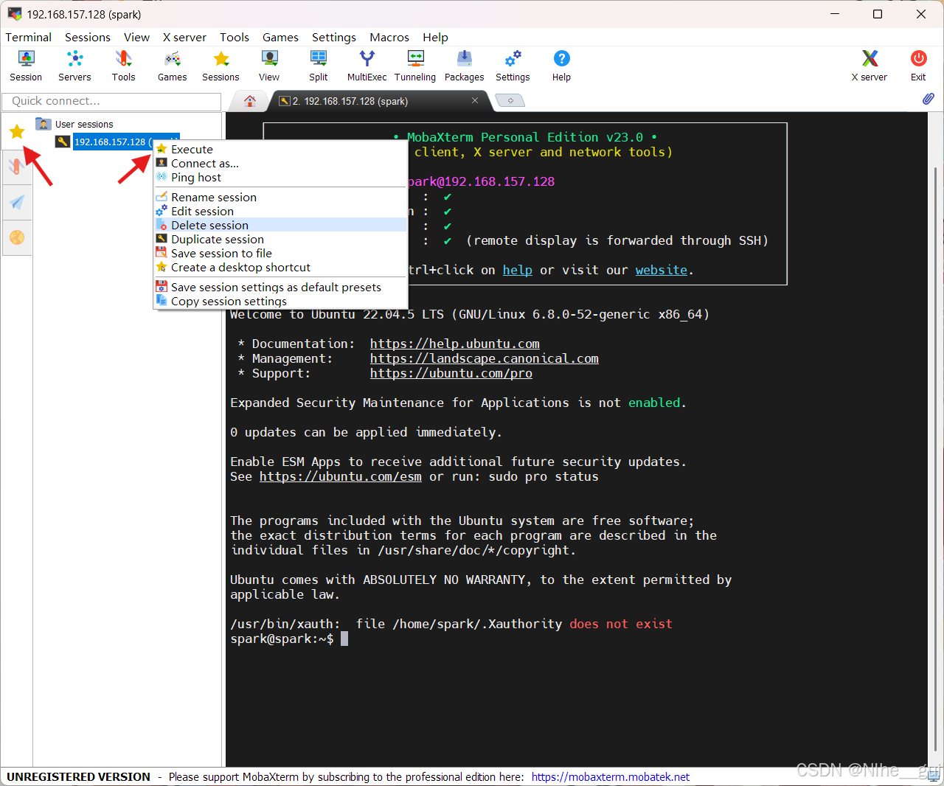Open the https://help.ubuntu.com link
944x786 pixels.
click(454, 344)
